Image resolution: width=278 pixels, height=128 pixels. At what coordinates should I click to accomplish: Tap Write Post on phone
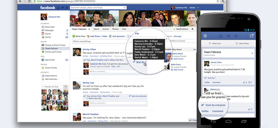click(215, 44)
